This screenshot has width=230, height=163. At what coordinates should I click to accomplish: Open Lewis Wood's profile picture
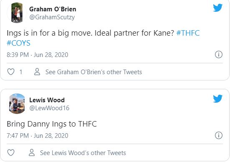(17, 104)
